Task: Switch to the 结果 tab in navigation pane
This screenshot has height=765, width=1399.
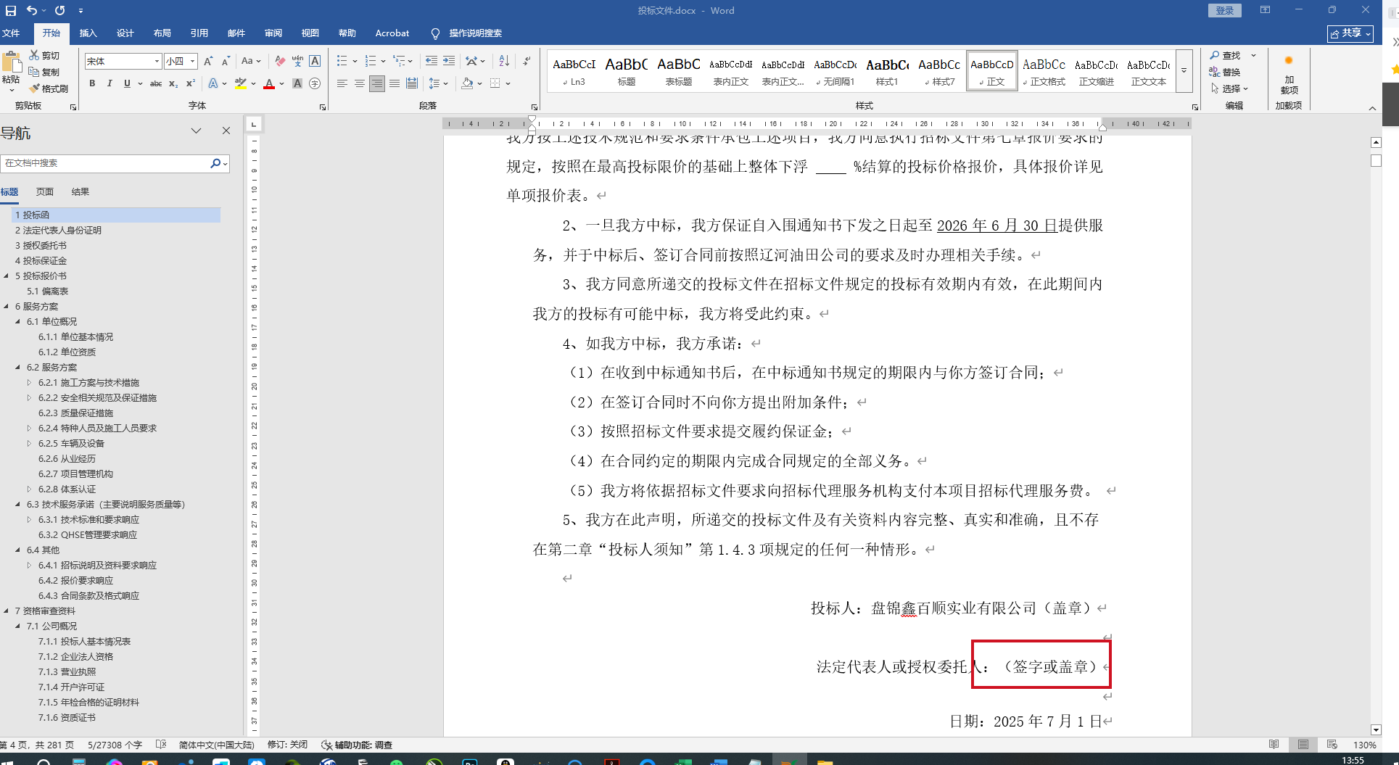Action: coord(81,192)
